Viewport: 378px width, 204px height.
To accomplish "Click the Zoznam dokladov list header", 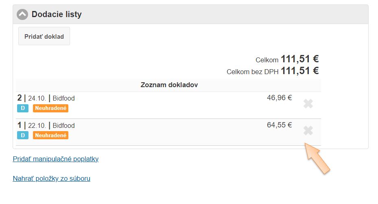I will tap(169, 85).
